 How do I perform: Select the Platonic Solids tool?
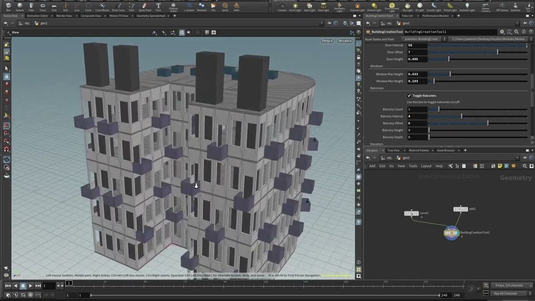(x=174, y=7)
